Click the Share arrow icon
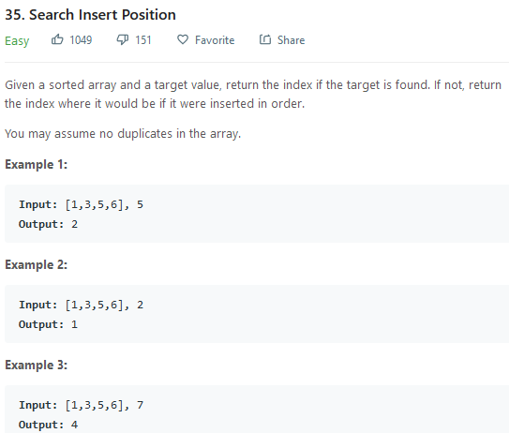The width and height of the screenshot is (509, 433). click(265, 39)
